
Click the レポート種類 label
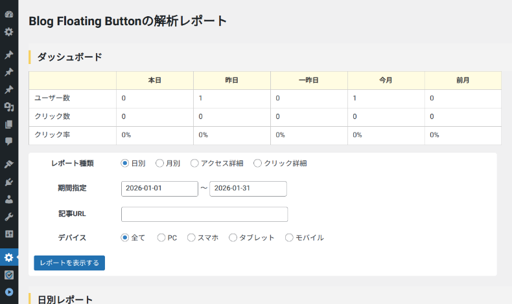72,163
